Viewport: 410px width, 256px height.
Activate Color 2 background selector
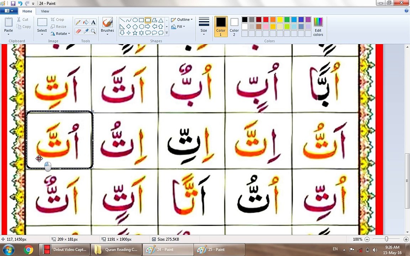pos(234,26)
